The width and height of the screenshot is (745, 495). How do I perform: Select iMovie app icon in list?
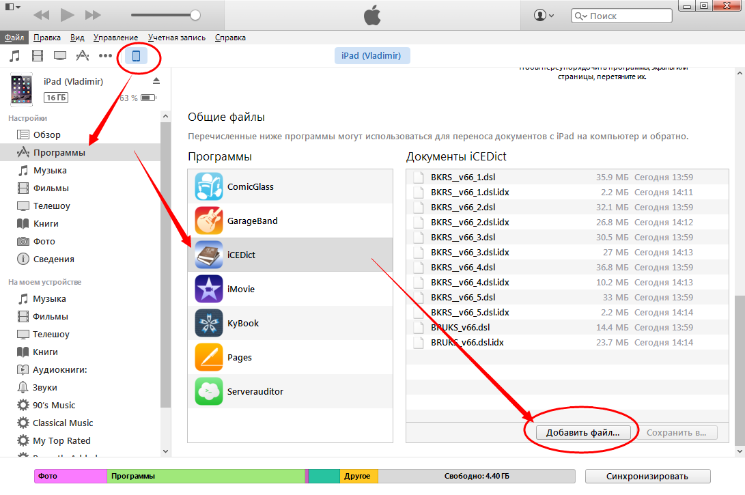pos(208,289)
